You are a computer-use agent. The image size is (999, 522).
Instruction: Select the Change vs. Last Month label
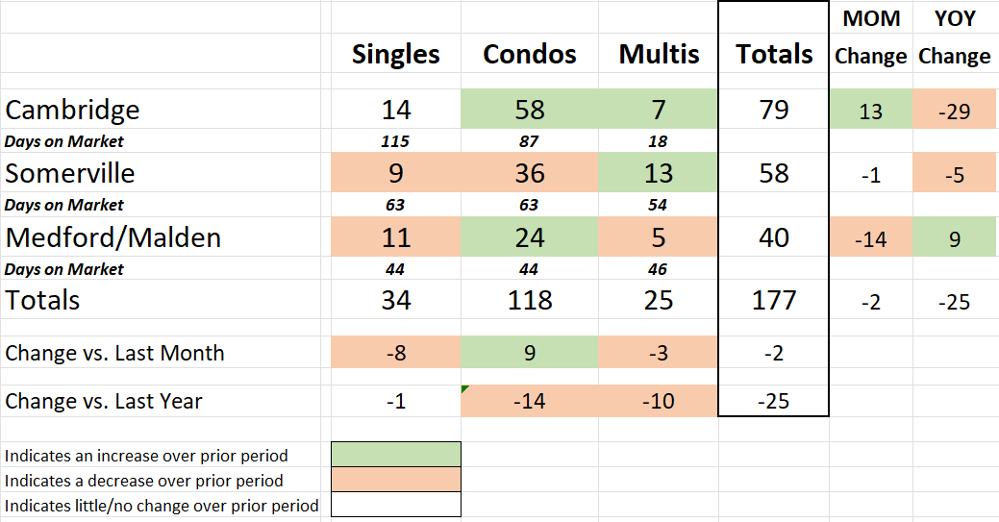click(114, 353)
